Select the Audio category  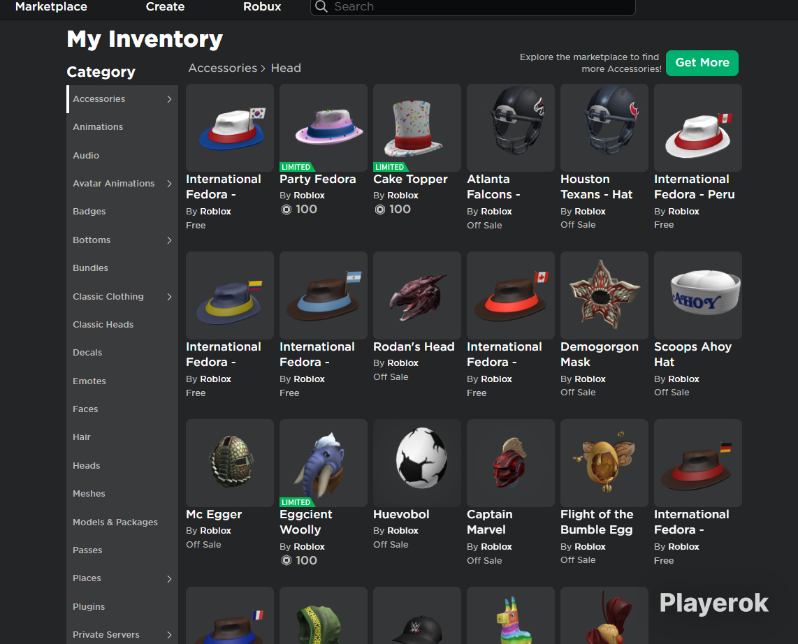pyautogui.click(x=86, y=156)
